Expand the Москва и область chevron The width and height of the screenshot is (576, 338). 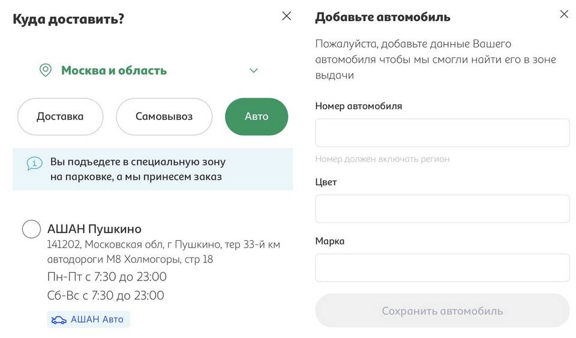click(x=254, y=70)
